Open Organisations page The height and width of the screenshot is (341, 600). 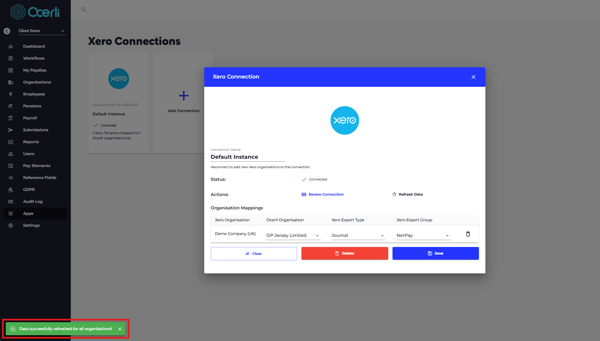(37, 82)
